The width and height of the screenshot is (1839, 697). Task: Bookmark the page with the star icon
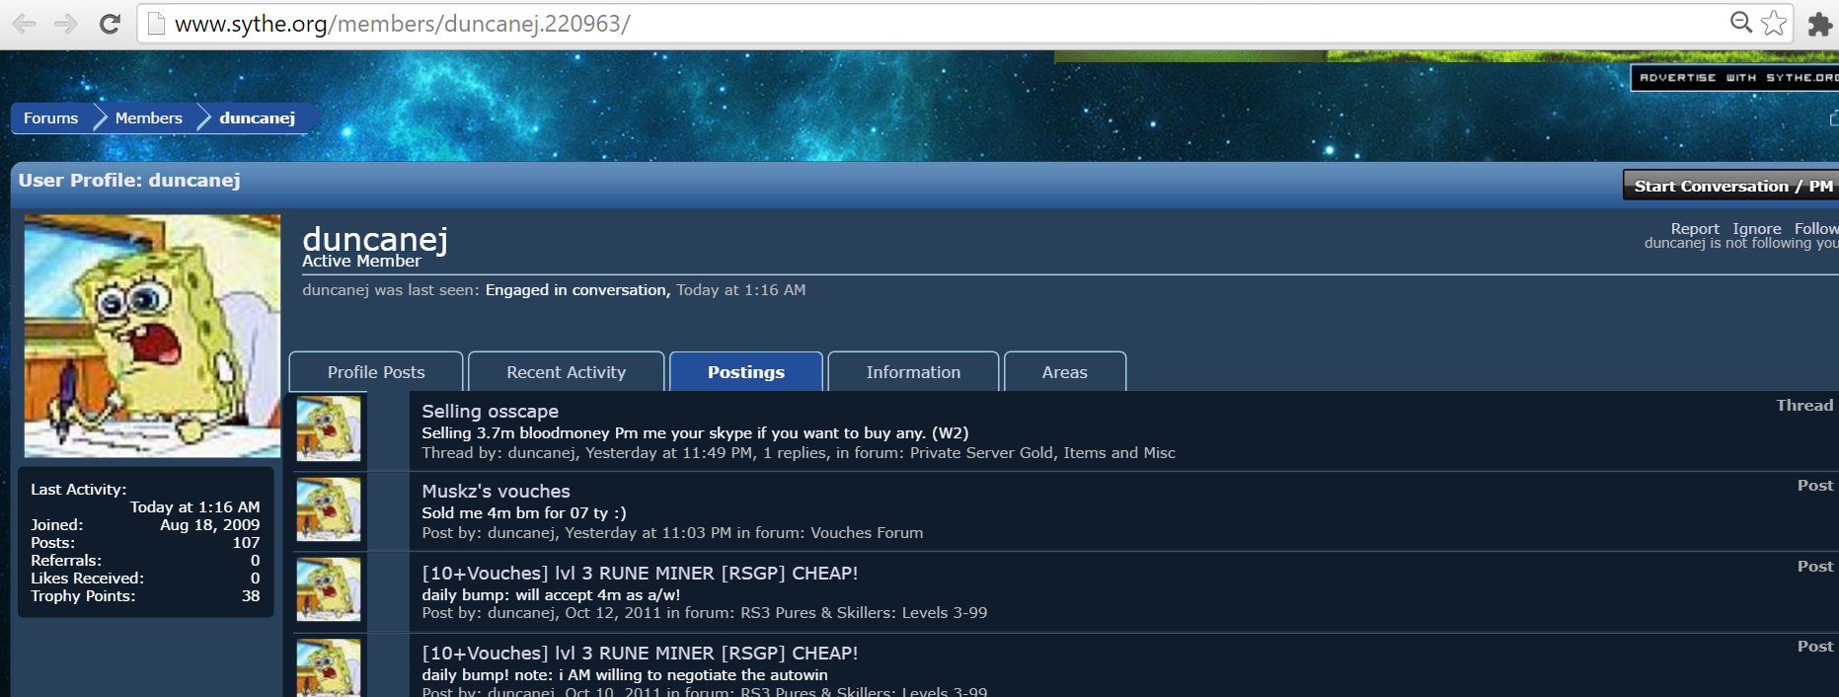1774,23
